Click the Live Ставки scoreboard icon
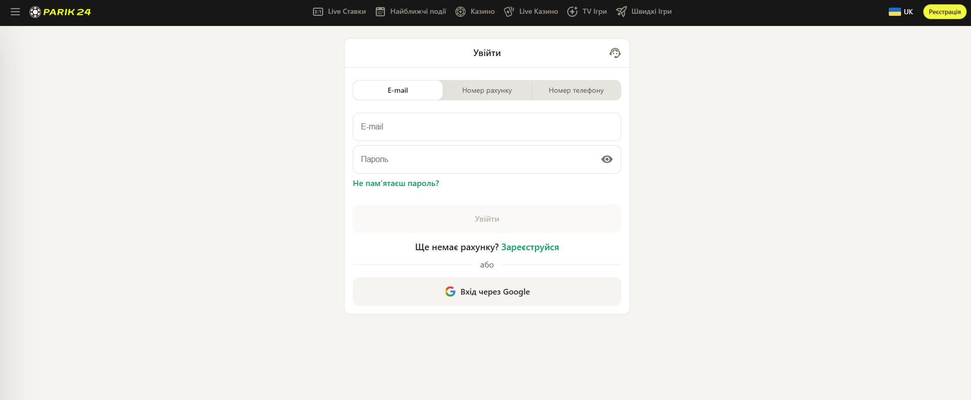The height and width of the screenshot is (400, 971). 318,12
